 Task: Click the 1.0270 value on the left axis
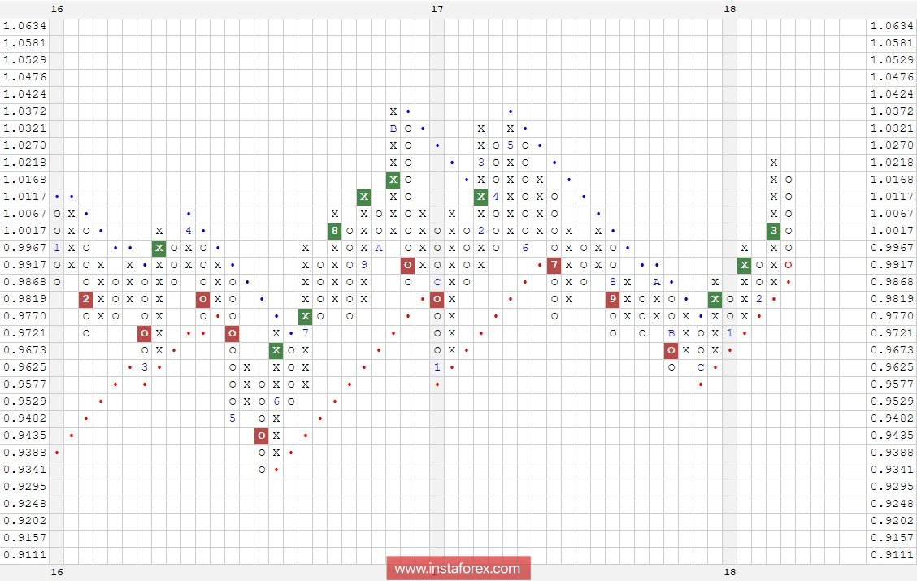coord(24,145)
